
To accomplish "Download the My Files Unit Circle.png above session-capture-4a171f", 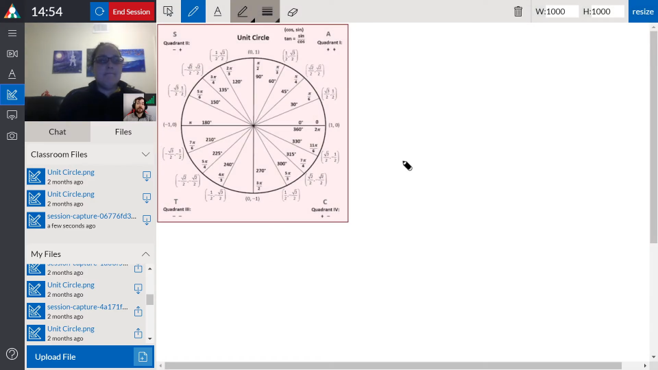I will click(138, 288).
